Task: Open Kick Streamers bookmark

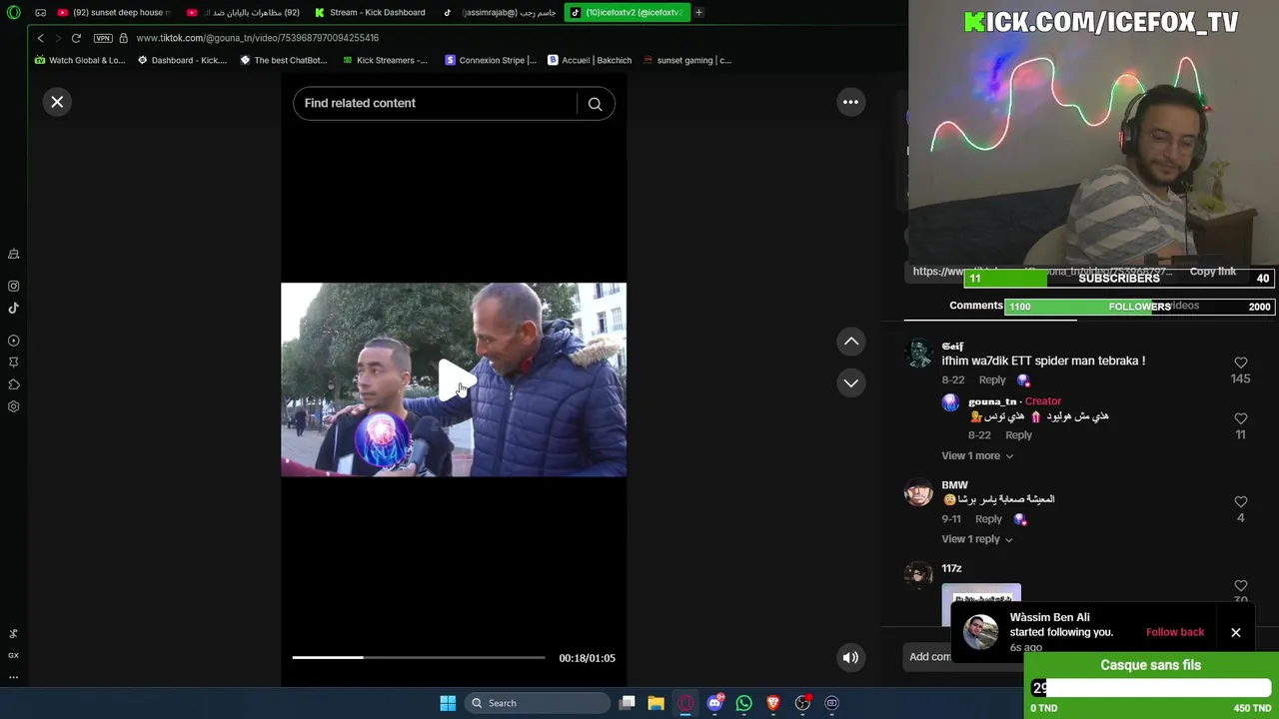Action: click(385, 60)
